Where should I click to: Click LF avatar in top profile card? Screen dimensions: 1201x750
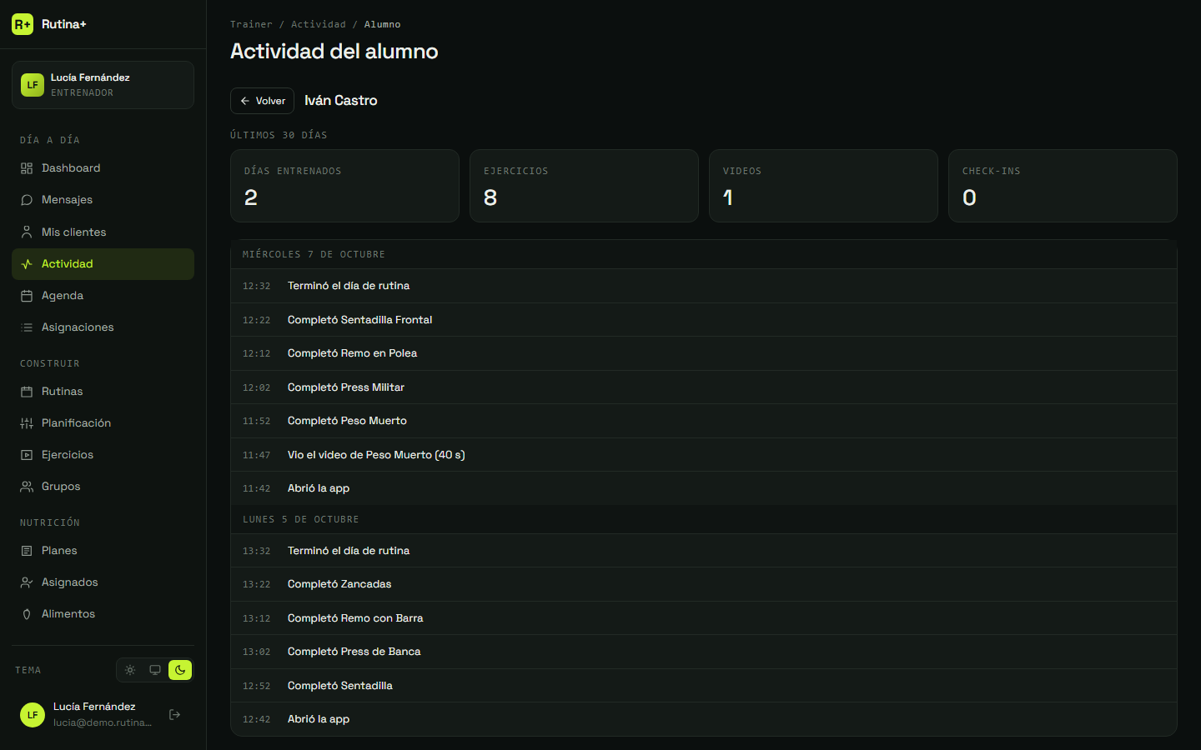tap(33, 85)
